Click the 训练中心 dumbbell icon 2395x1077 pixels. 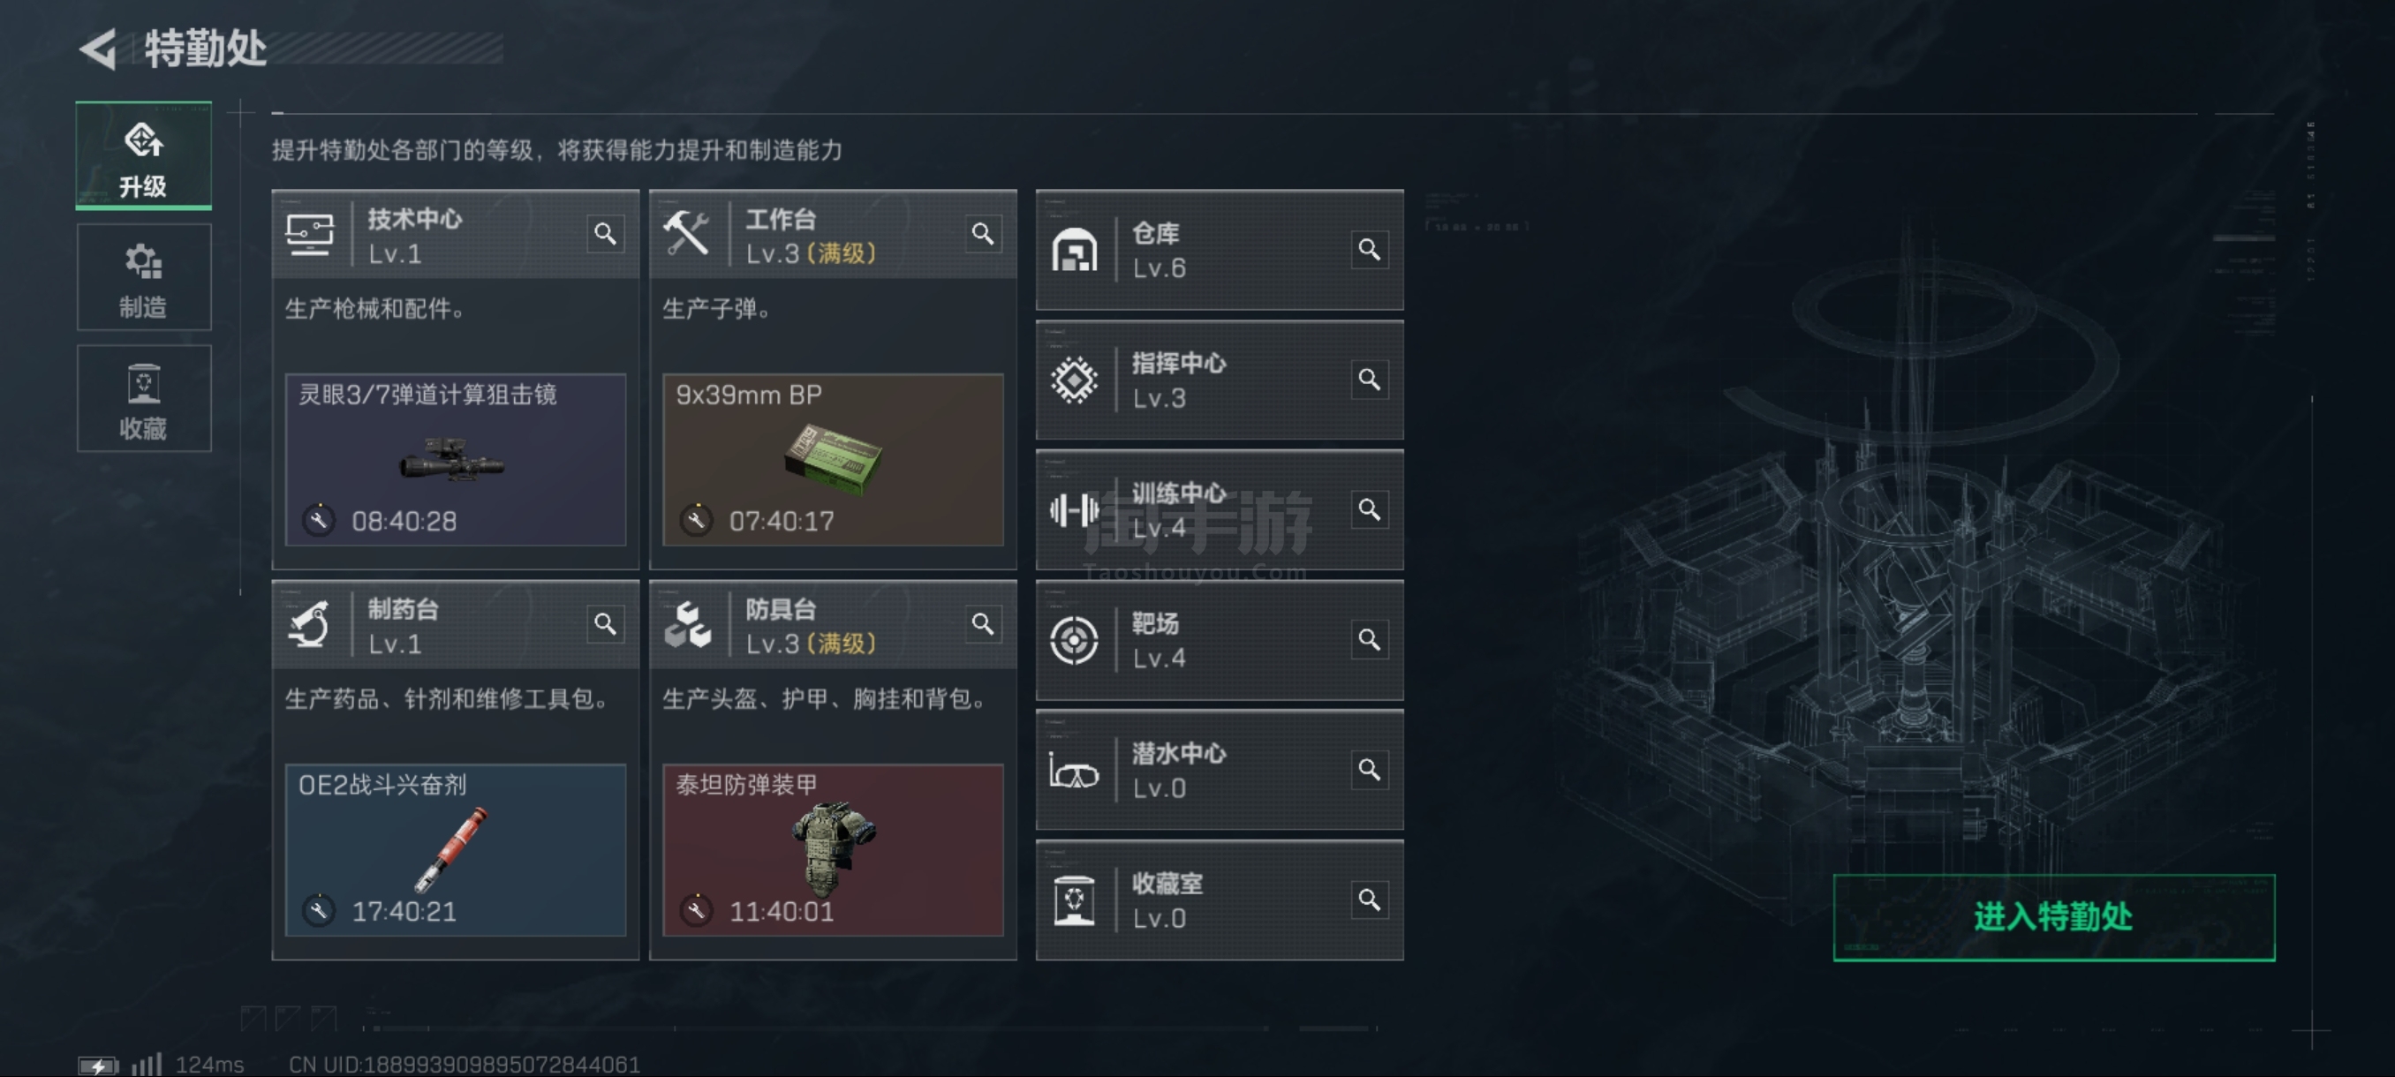click(x=1074, y=510)
